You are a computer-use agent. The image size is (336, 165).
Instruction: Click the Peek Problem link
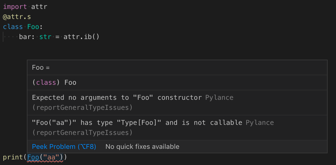pos(64,147)
